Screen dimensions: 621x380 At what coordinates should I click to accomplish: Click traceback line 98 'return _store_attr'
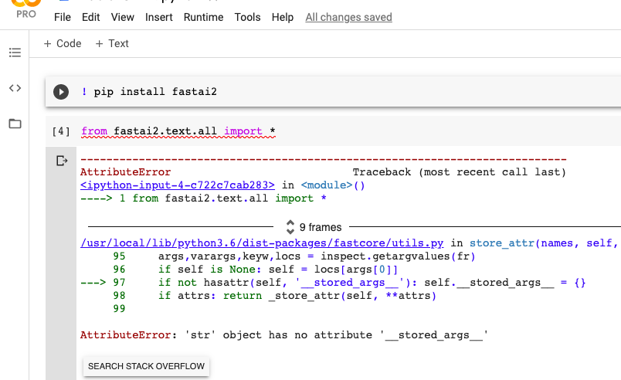[x=274, y=296]
